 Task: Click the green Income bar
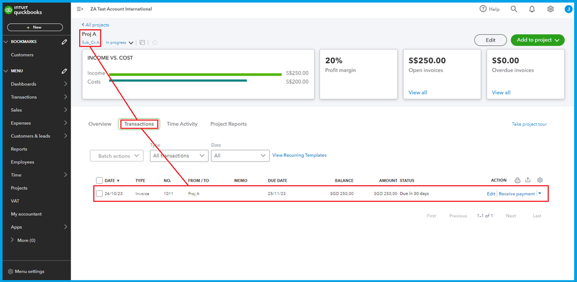pyautogui.click(x=195, y=74)
